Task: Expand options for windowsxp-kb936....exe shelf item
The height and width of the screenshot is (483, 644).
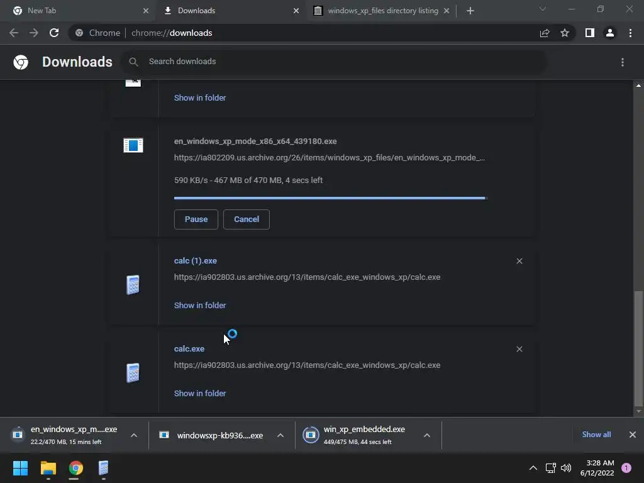Action: coord(280,435)
